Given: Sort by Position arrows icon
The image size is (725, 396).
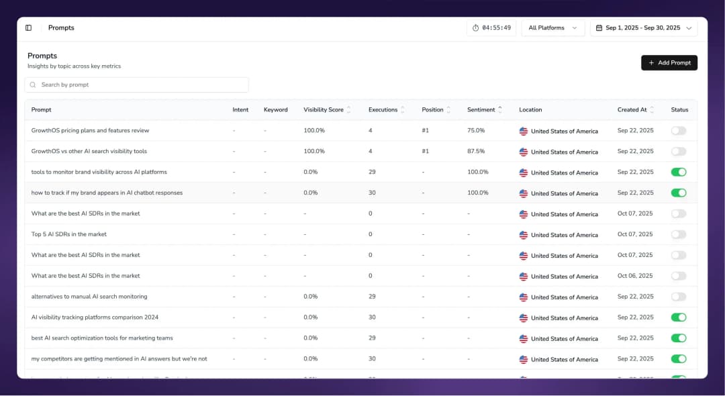Looking at the screenshot, I should click(x=448, y=110).
